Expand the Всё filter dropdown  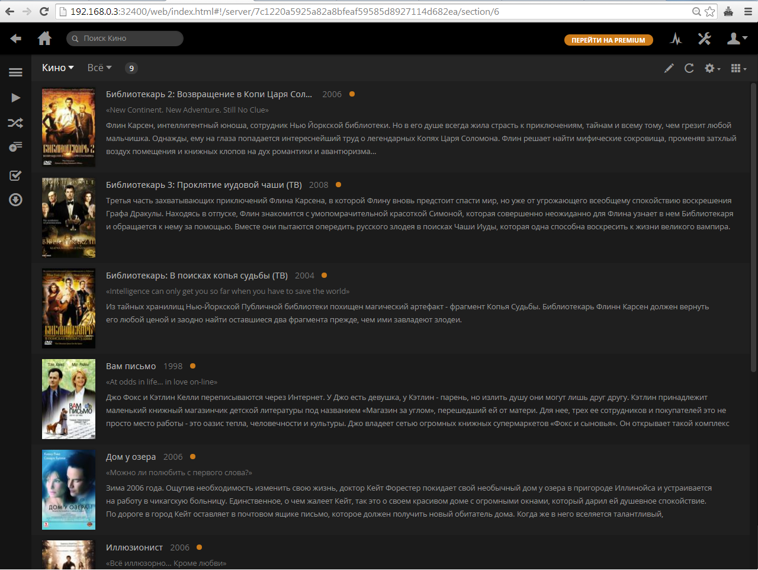click(x=99, y=68)
